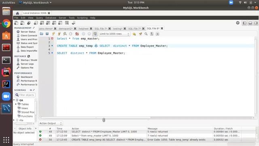Toggle the bottom output panel visibility
The height and width of the screenshot is (146, 259).
pos(250,23)
